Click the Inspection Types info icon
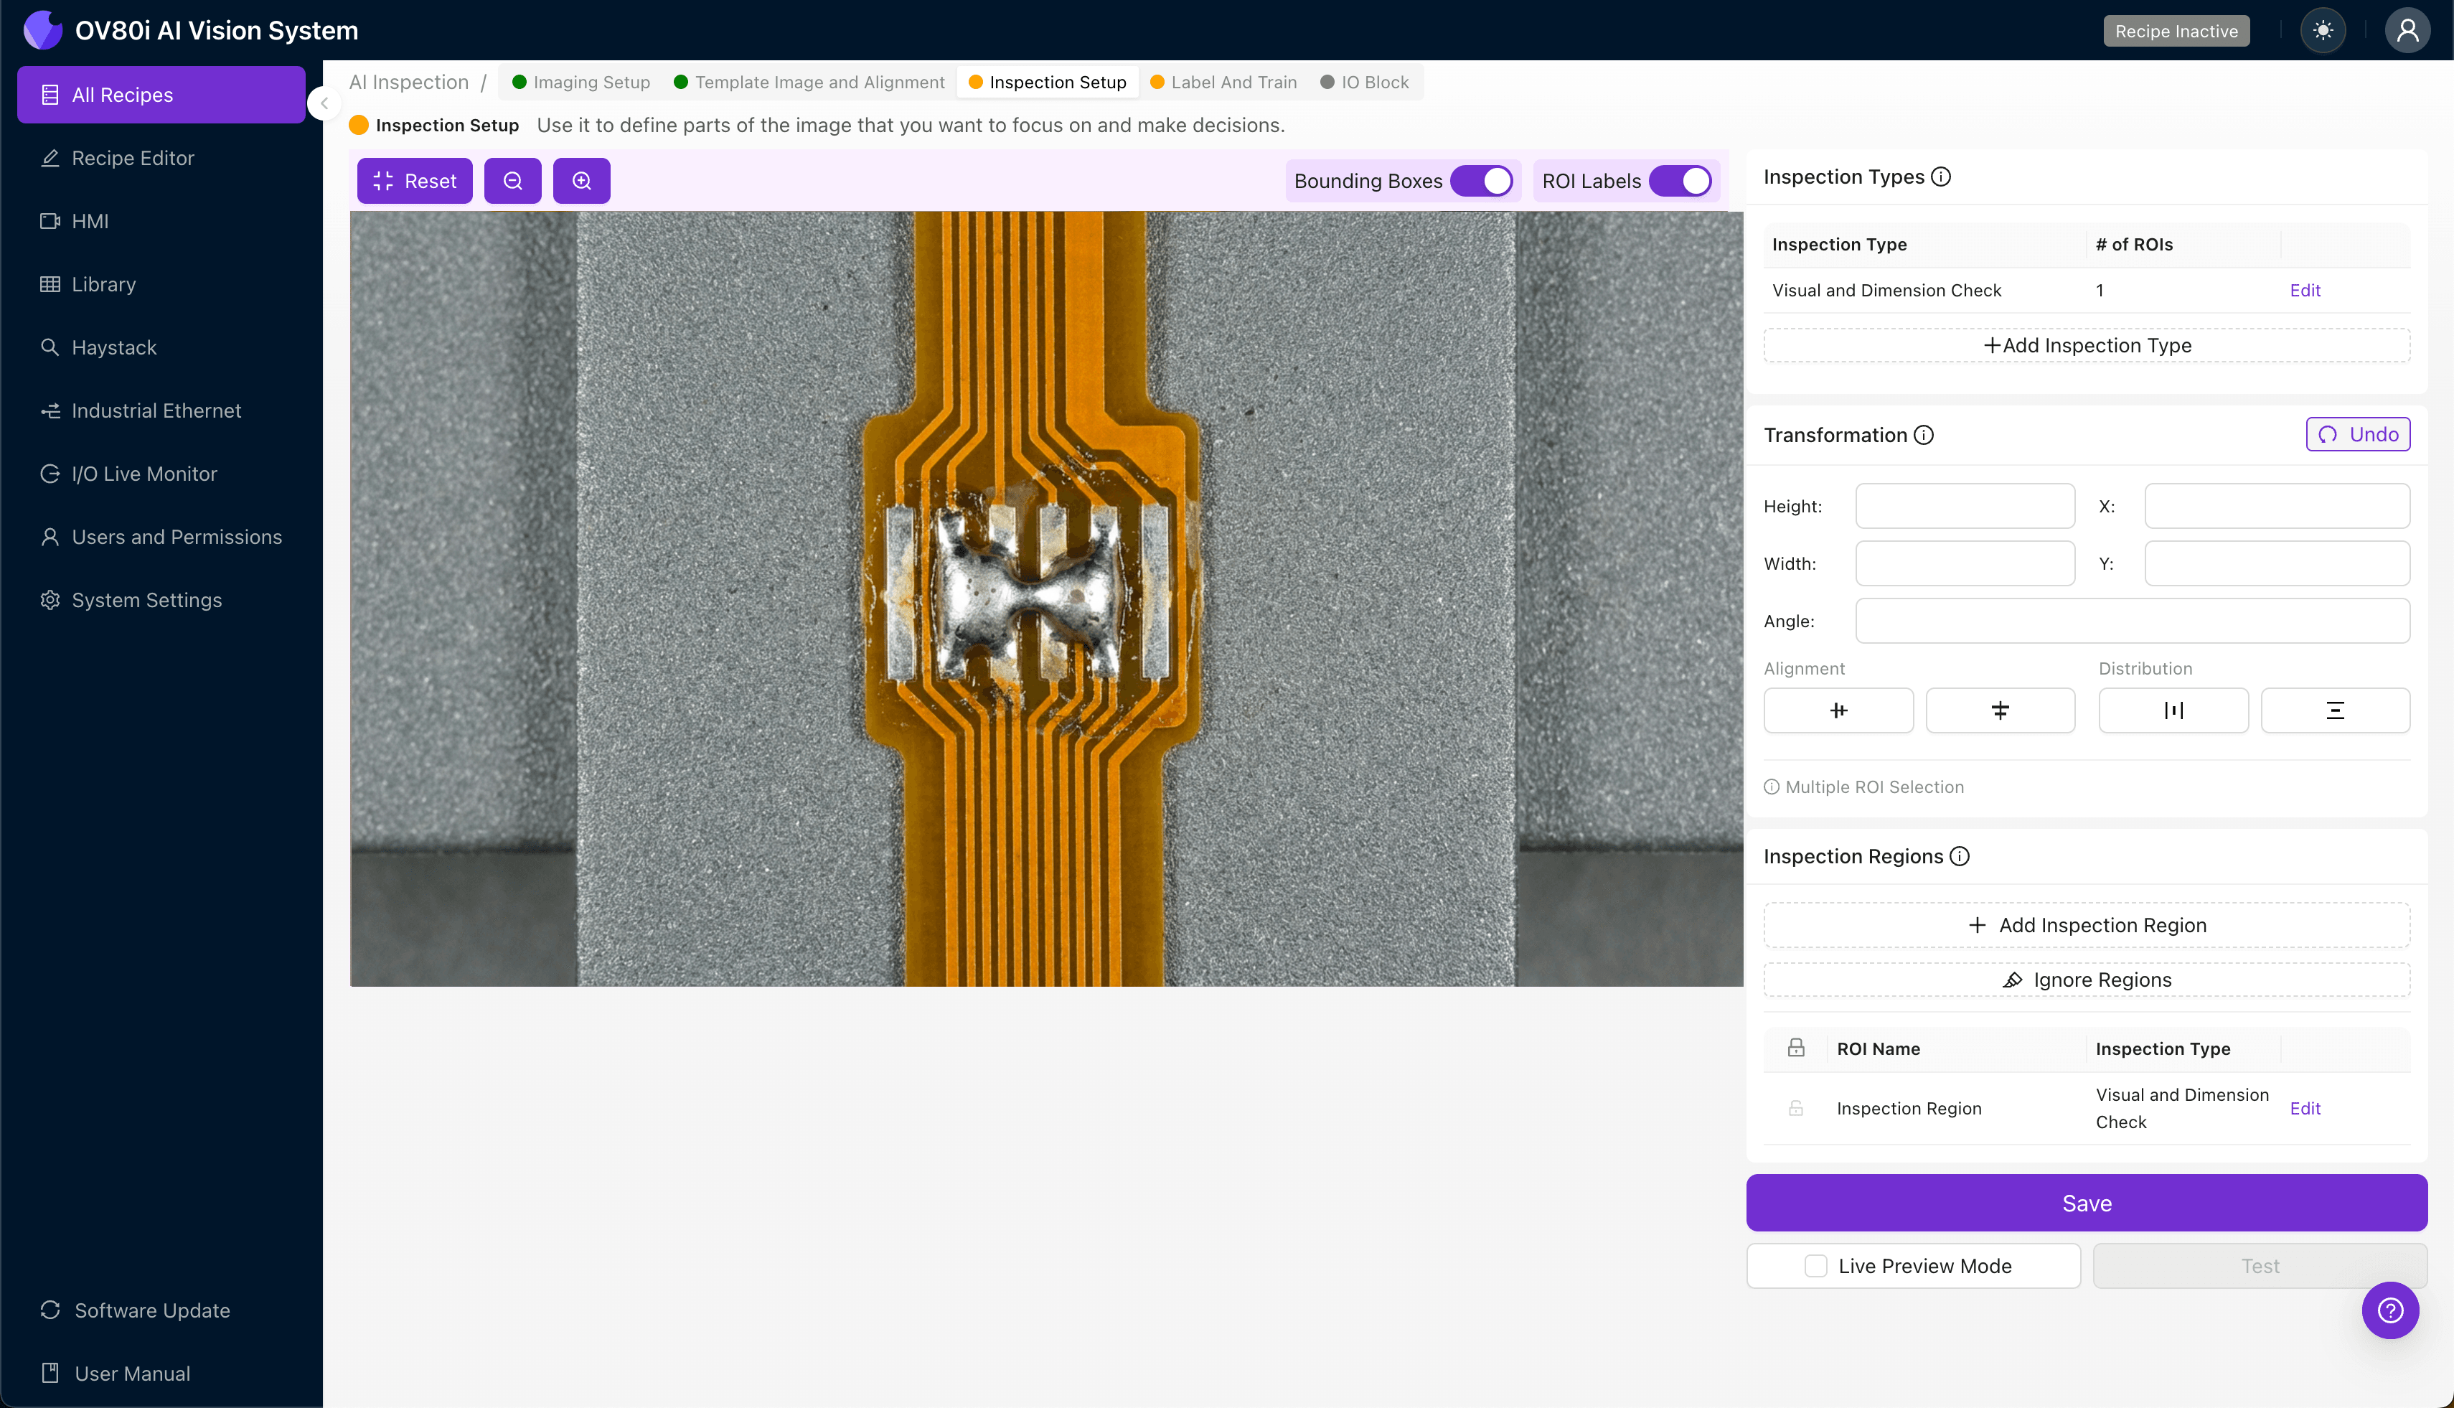The image size is (2454, 1408). pyautogui.click(x=1940, y=177)
